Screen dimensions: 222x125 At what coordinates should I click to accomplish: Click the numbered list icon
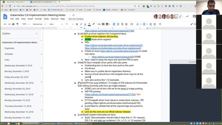pyautogui.click(x=137, y=24)
